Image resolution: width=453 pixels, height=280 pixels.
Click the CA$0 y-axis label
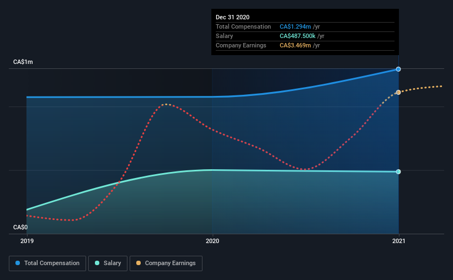(20, 227)
